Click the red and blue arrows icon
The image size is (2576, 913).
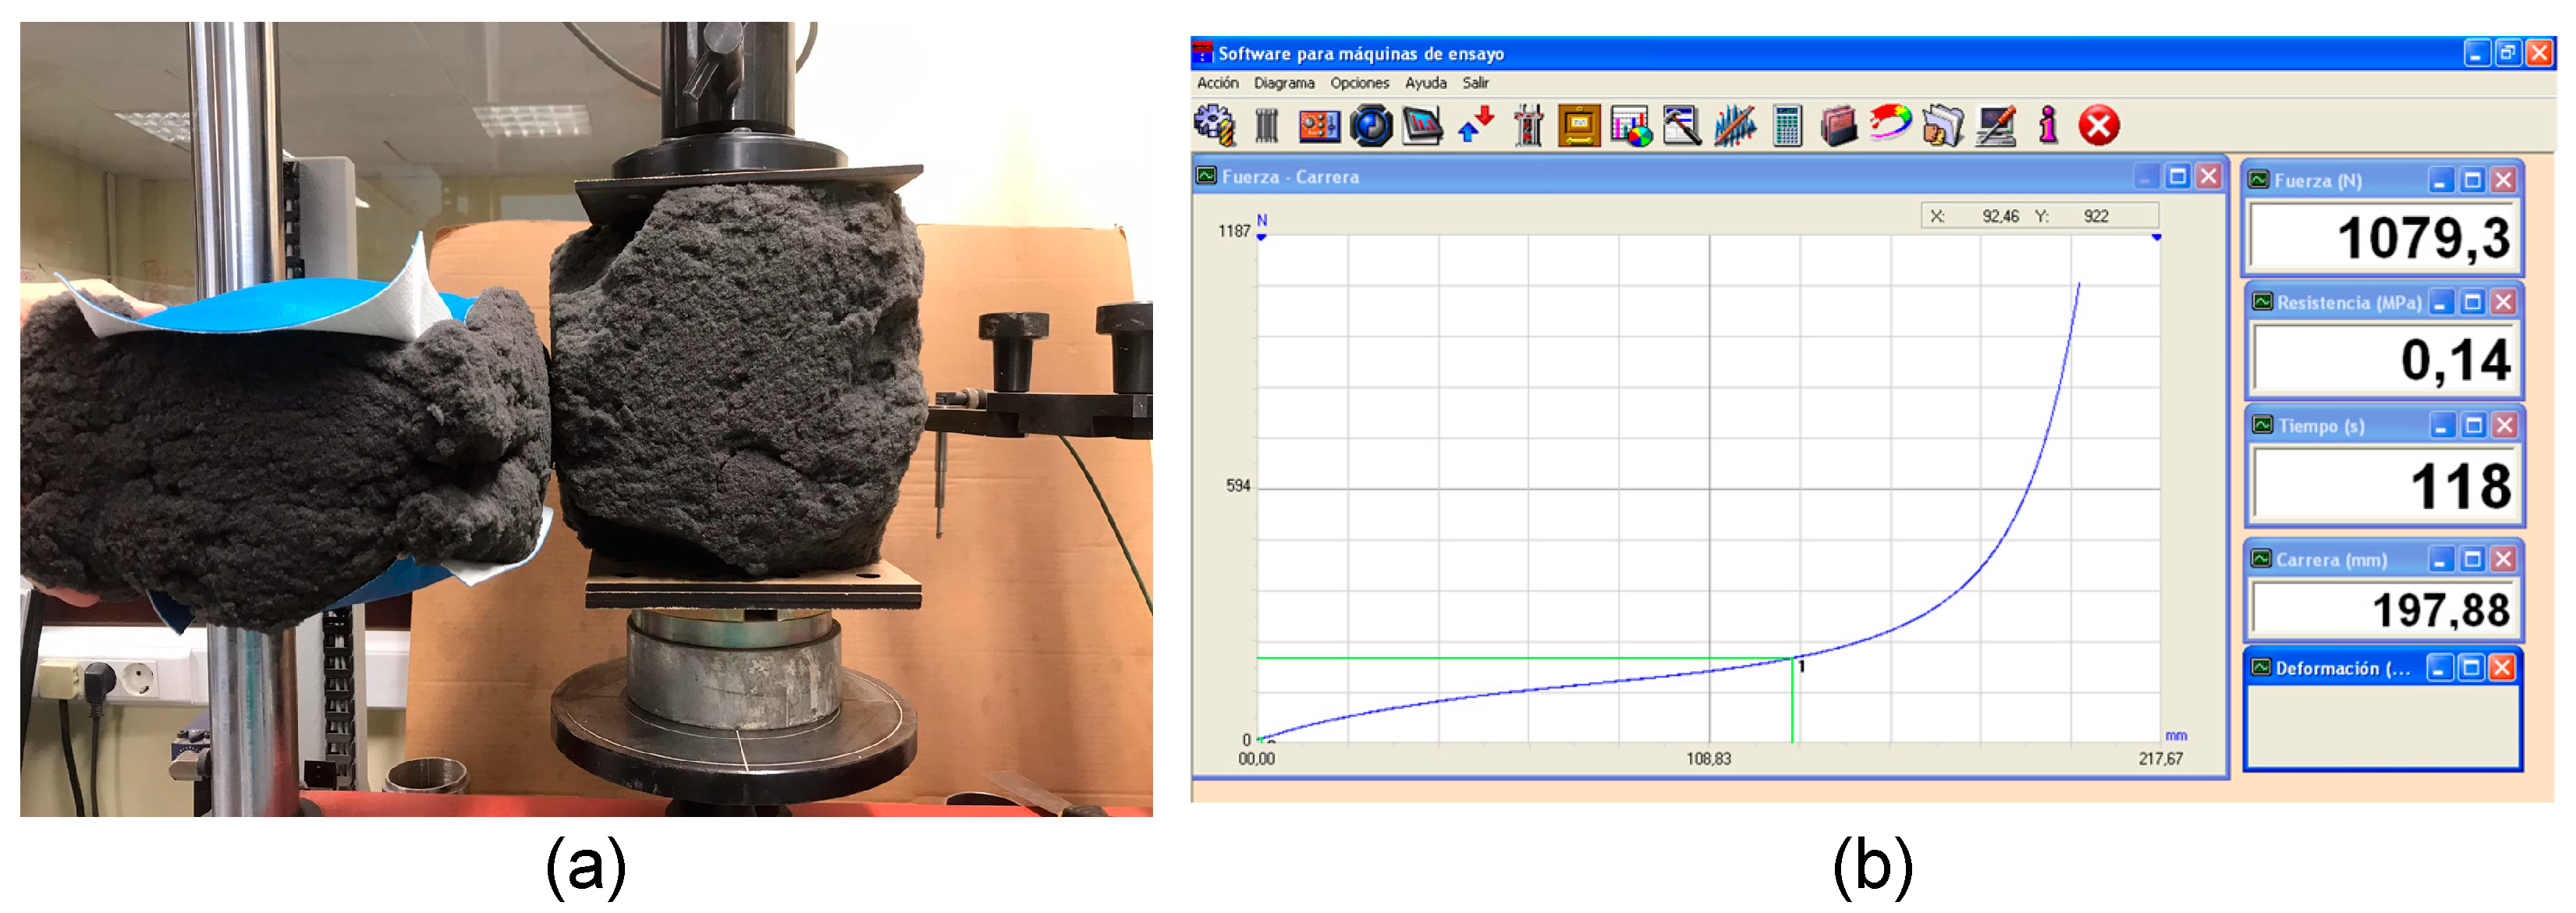[1476, 126]
